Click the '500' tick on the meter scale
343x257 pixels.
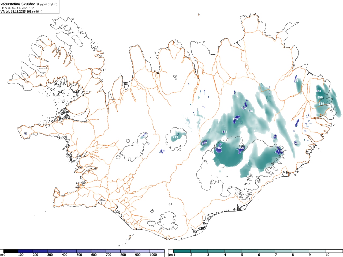click(79, 255)
